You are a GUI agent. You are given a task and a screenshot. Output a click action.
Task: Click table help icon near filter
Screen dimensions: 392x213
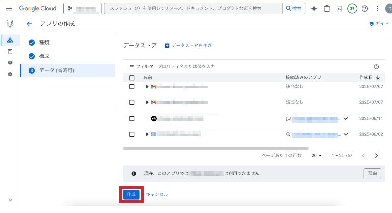(376, 66)
